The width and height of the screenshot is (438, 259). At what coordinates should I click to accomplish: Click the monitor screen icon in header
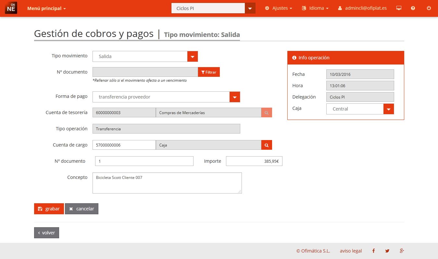pos(399,8)
